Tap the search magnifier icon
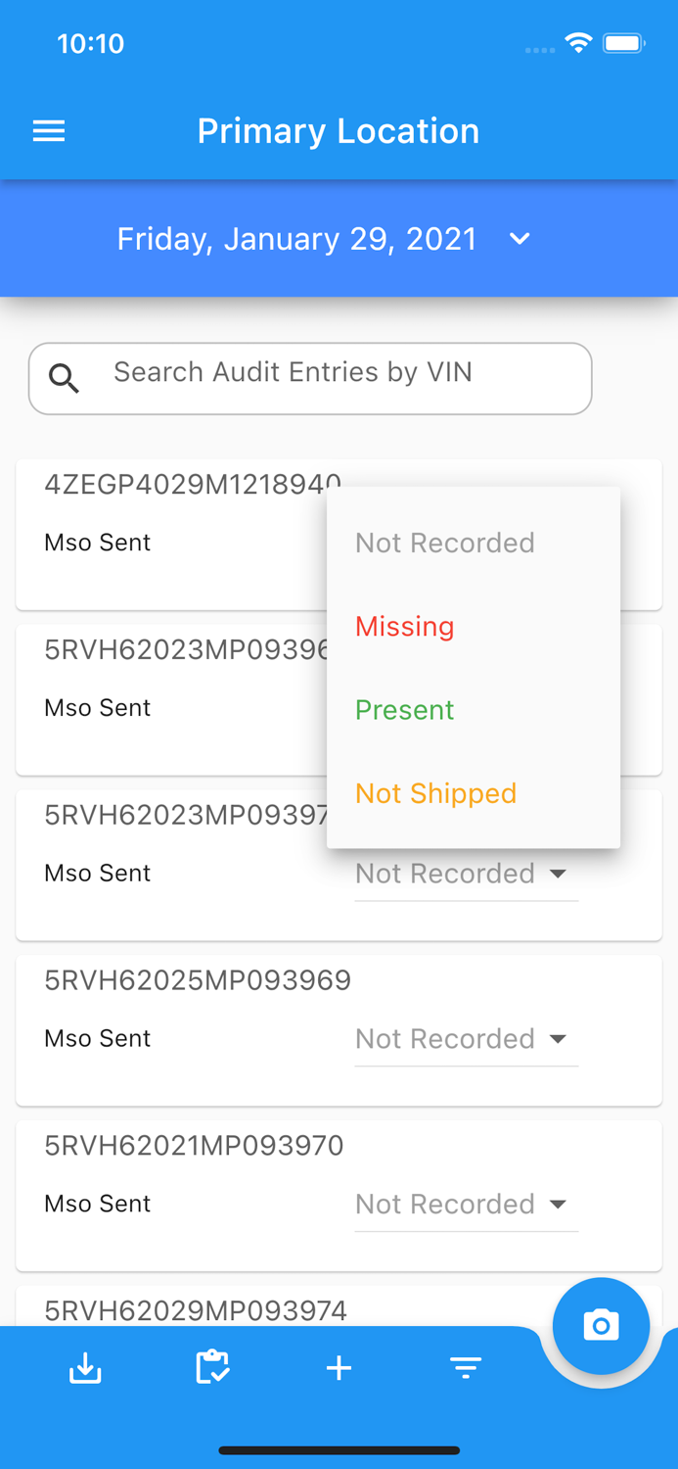Screen dimensions: 678x1469 [64, 377]
